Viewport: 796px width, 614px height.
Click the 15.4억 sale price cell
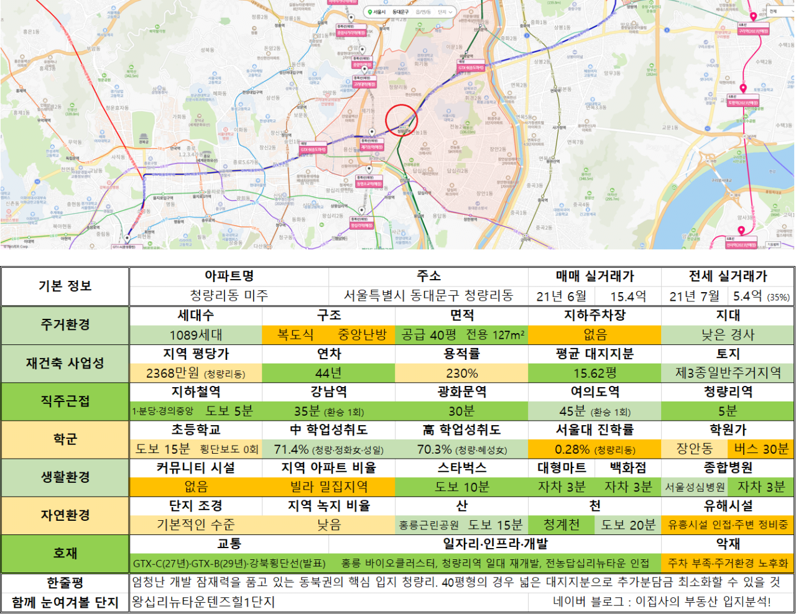[x=628, y=296]
